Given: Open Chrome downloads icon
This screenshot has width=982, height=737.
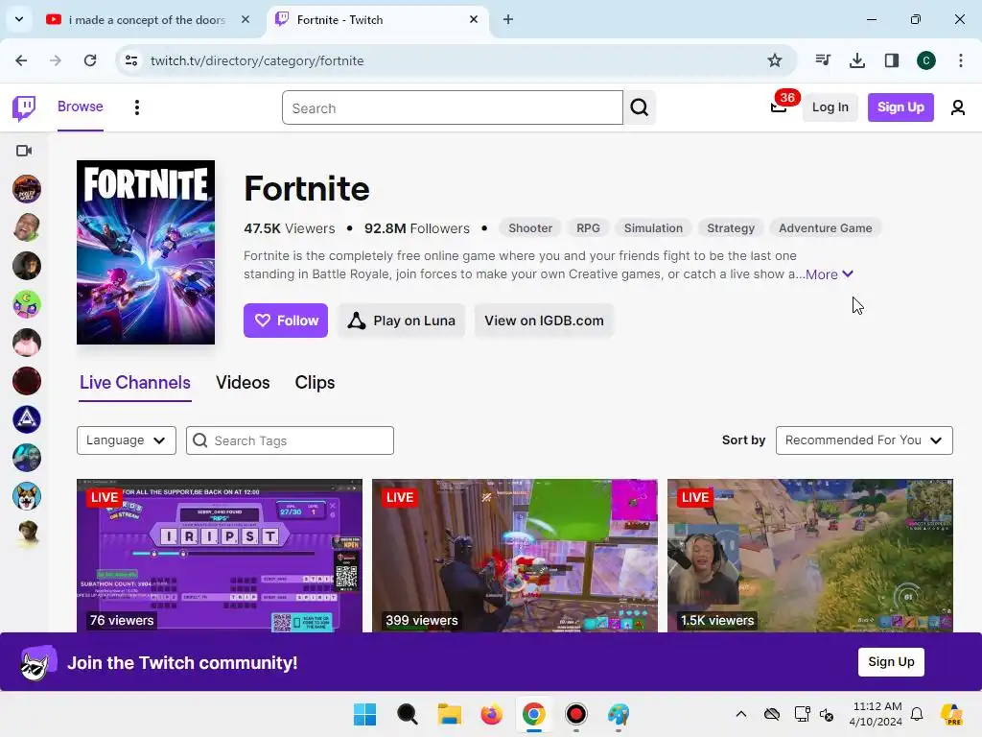Looking at the screenshot, I should pos(857,60).
